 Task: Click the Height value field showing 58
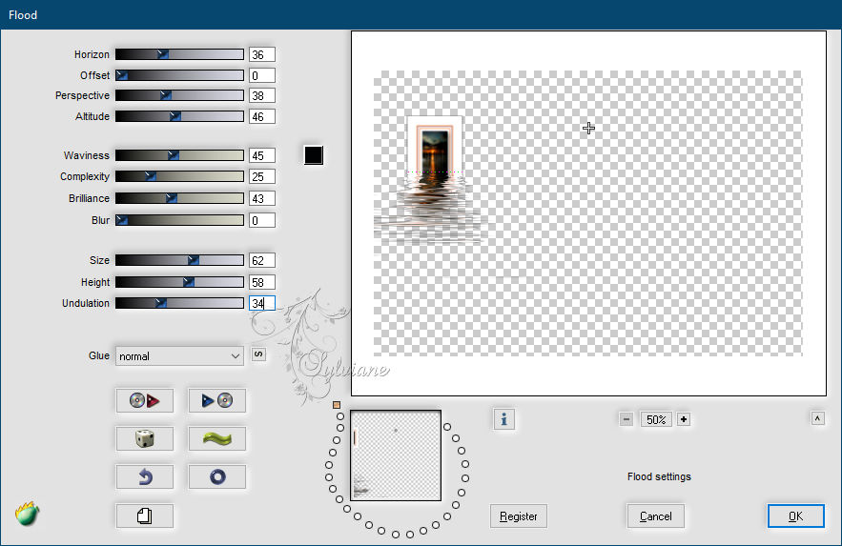click(262, 283)
